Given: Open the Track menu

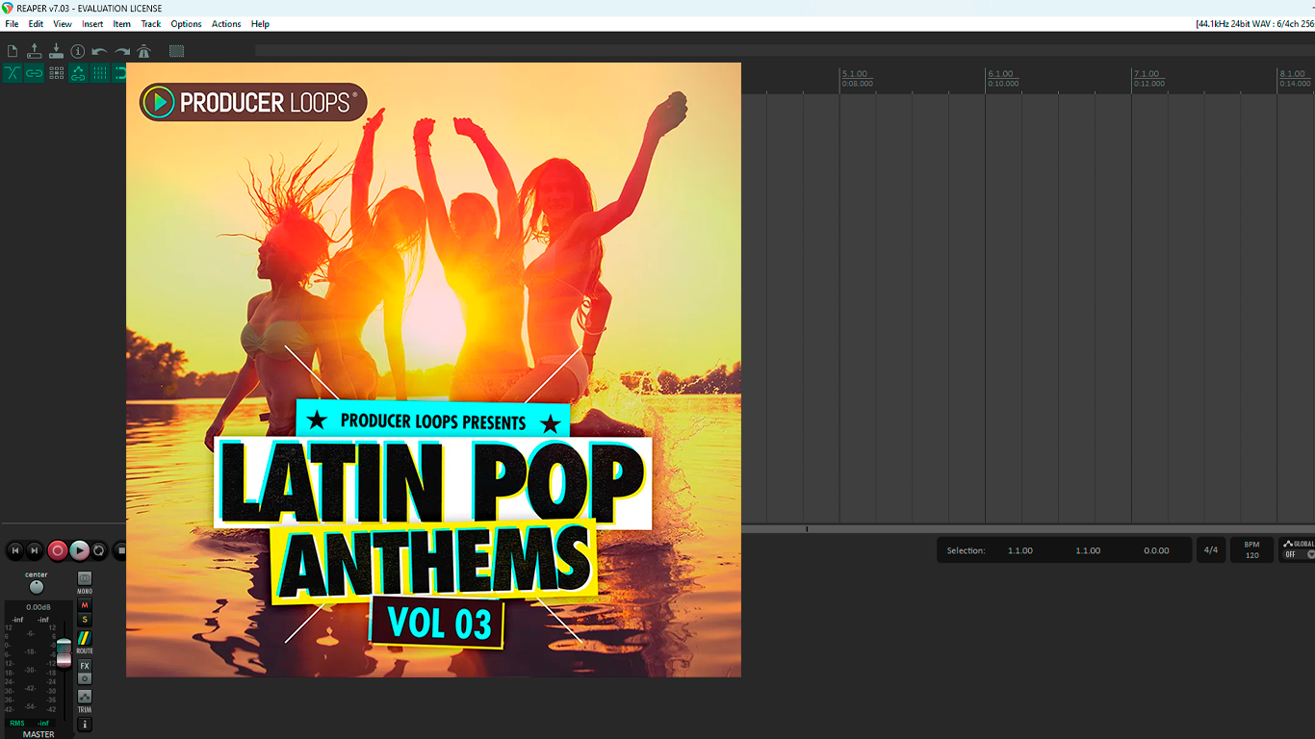Looking at the screenshot, I should (x=151, y=24).
